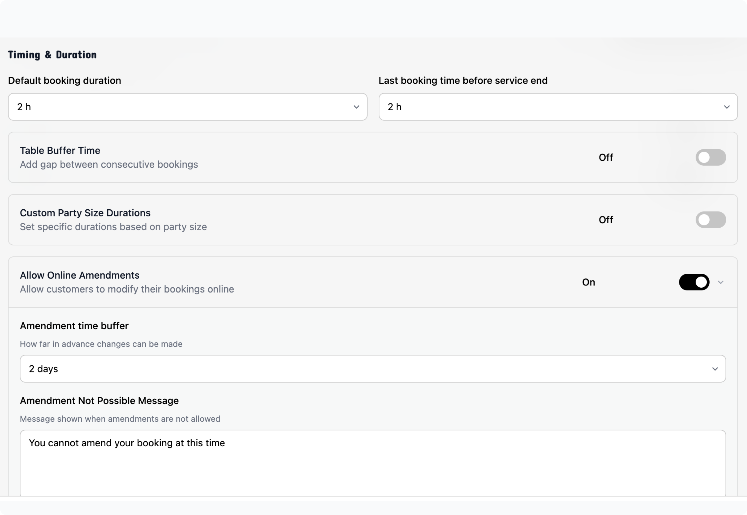Collapse Allow Online Amendments section via chevron
The width and height of the screenshot is (747, 515).
click(721, 282)
